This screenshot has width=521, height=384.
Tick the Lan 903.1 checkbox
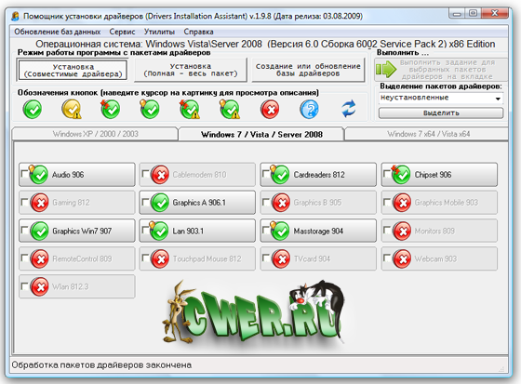point(145,230)
